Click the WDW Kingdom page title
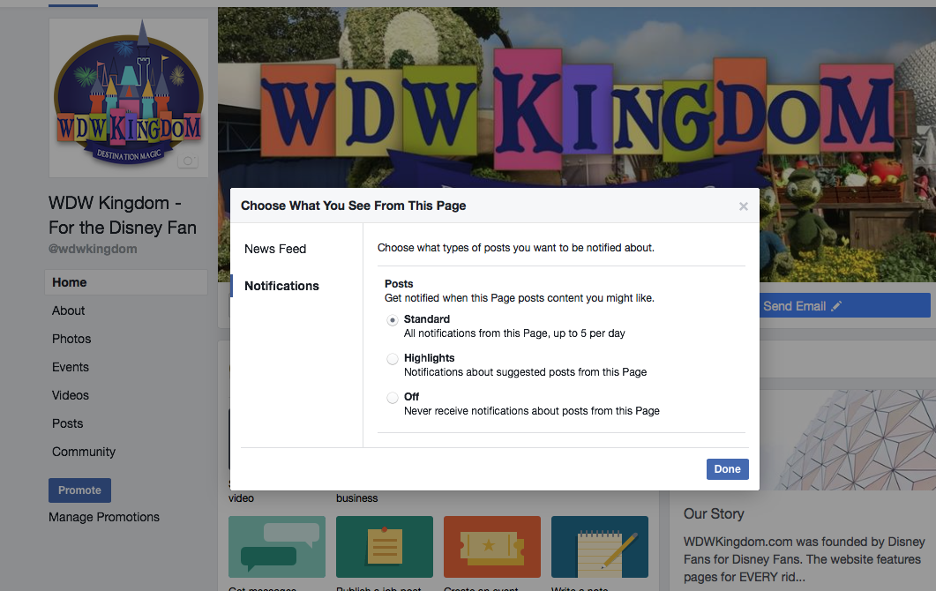The image size is (936, 591). tap(123, 215)
